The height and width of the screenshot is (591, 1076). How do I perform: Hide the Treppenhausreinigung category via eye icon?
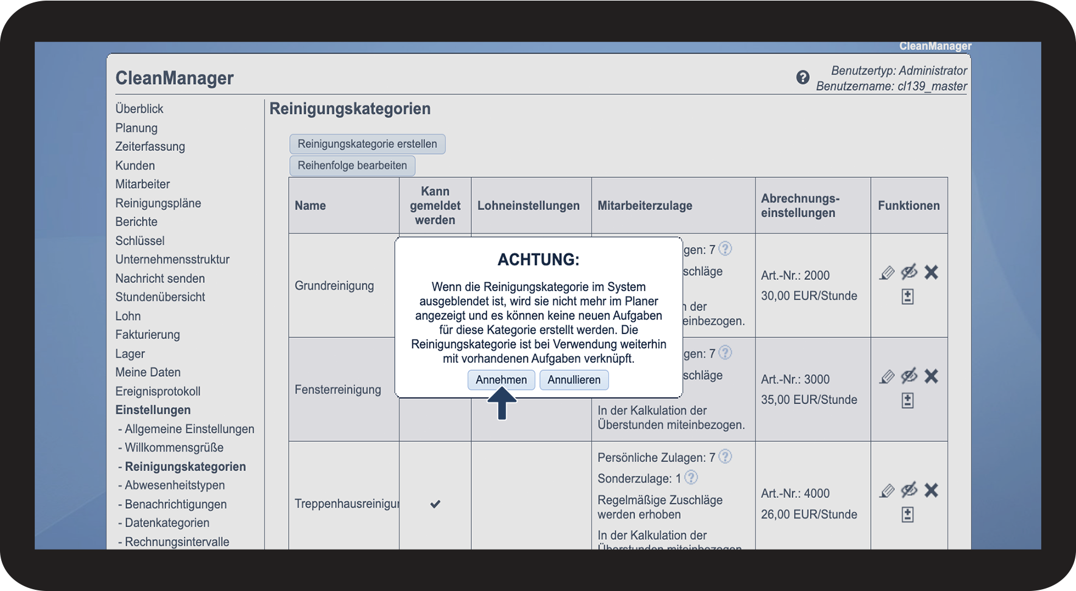tap(909, 489)
